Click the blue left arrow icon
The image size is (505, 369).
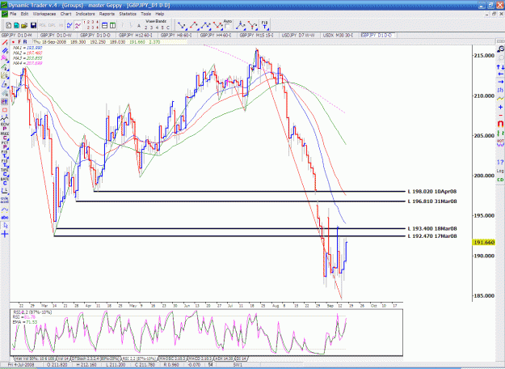(500, 74)
